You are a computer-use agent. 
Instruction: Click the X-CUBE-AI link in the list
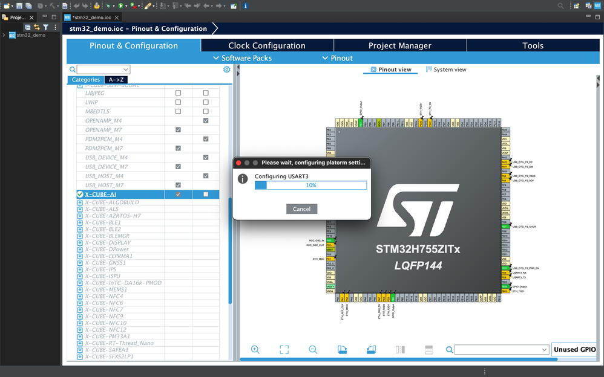click(100, 195)
